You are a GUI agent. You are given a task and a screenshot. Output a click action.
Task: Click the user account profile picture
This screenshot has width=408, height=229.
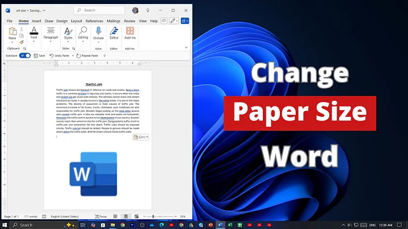click(135, 10)
